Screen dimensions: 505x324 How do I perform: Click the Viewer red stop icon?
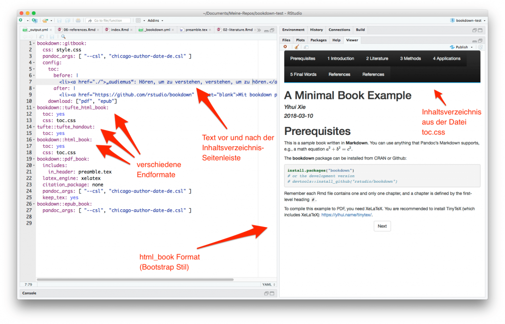pos(285,47)
